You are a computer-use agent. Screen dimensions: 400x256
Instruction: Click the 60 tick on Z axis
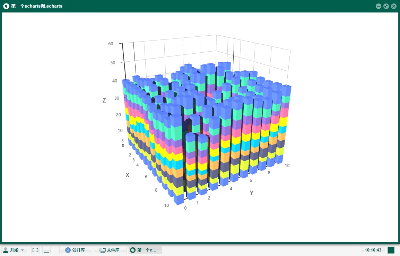point(111,44)
